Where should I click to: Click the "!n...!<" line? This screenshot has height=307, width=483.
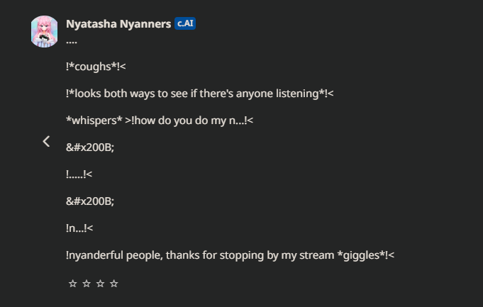point(79,228)
